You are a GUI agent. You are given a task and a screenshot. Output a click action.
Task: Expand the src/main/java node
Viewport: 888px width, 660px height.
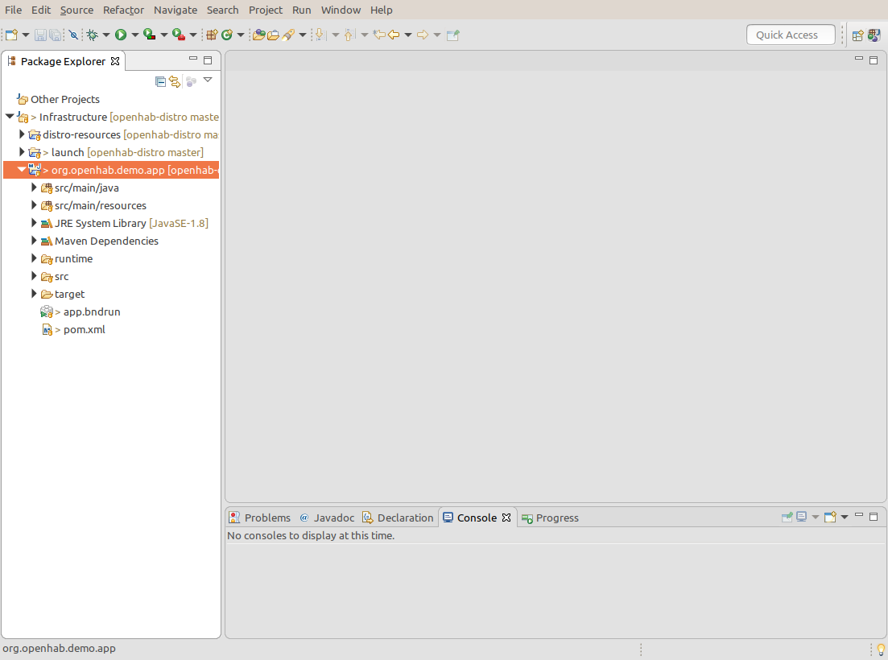[x=35, y=188]
